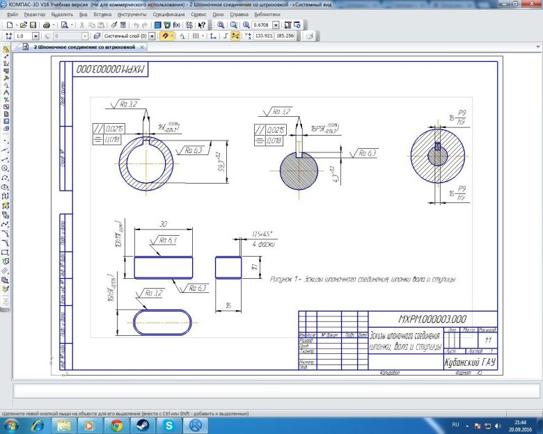This screenshot has height=434, width=543.
Task: Open the Инструменты menu
Action: (x=132, y=14)
